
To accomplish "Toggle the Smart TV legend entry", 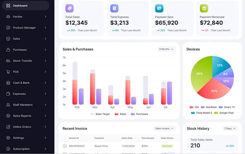I will click(x=227, y=107).
